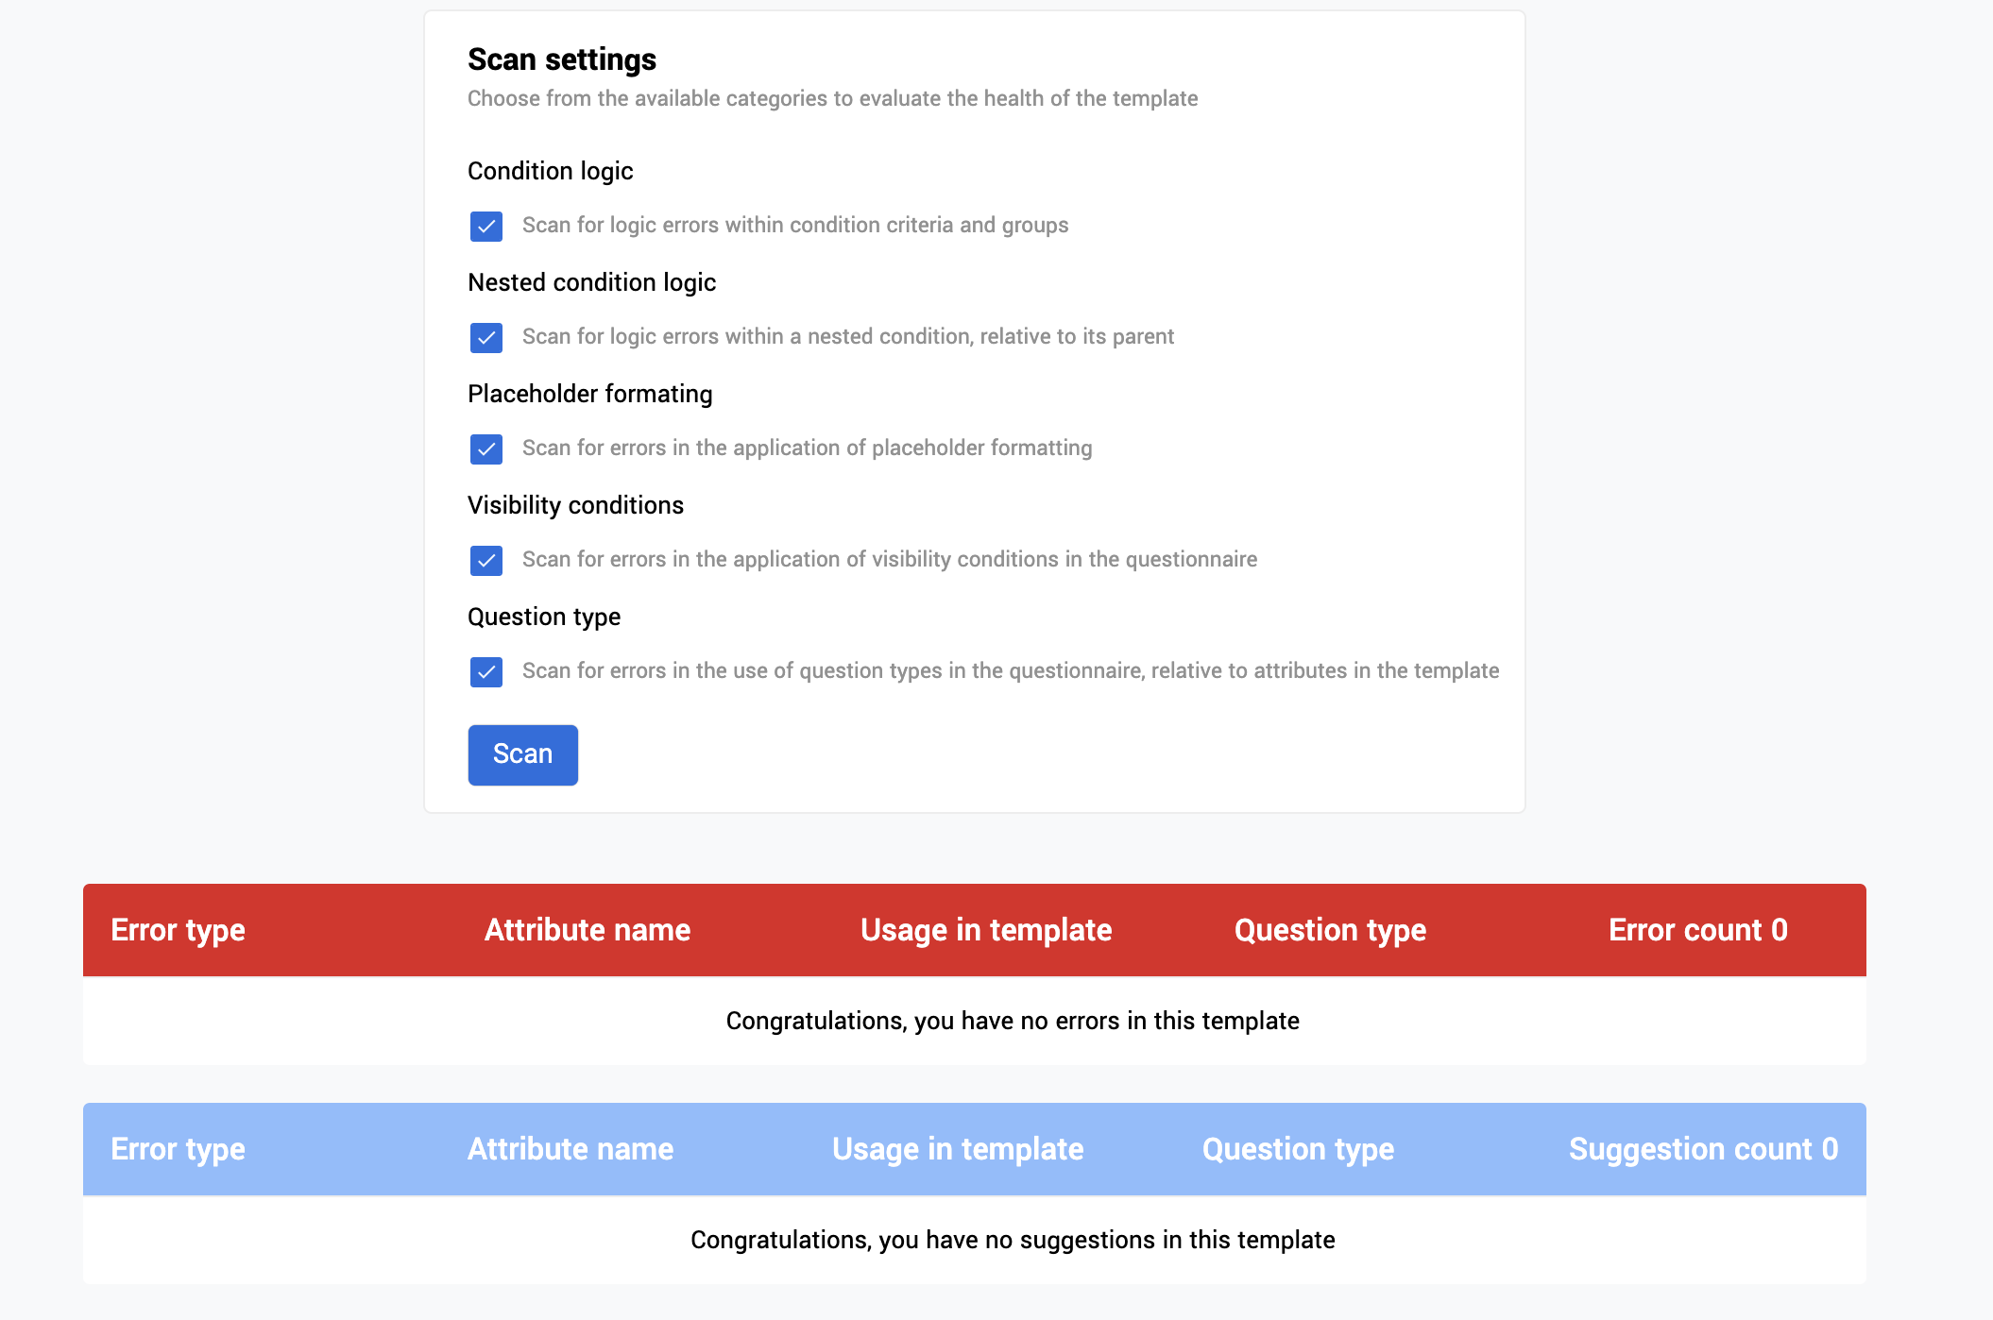This screenshot has width=1993, height=1320.
Task: Toggle the Visibility conditions checkbox
Action: pyautogui.click(x=486, y=561)
